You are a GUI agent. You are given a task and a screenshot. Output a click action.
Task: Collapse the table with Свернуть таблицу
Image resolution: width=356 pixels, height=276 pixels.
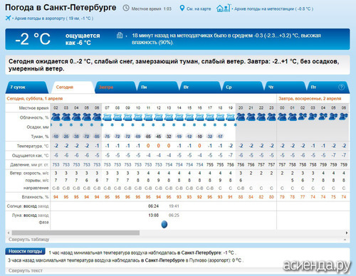28,240
